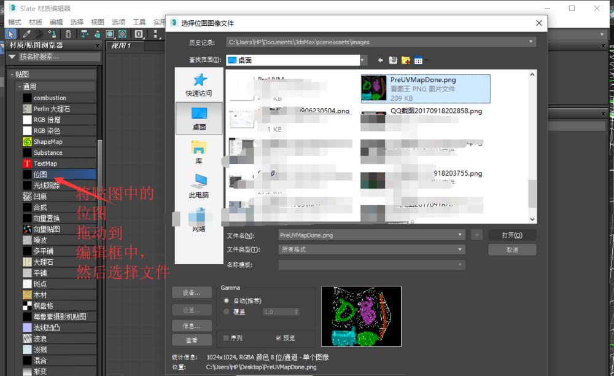
Task: Open the 视图 (View) menu
Action: pyautogui.click(x=98, y=22)
